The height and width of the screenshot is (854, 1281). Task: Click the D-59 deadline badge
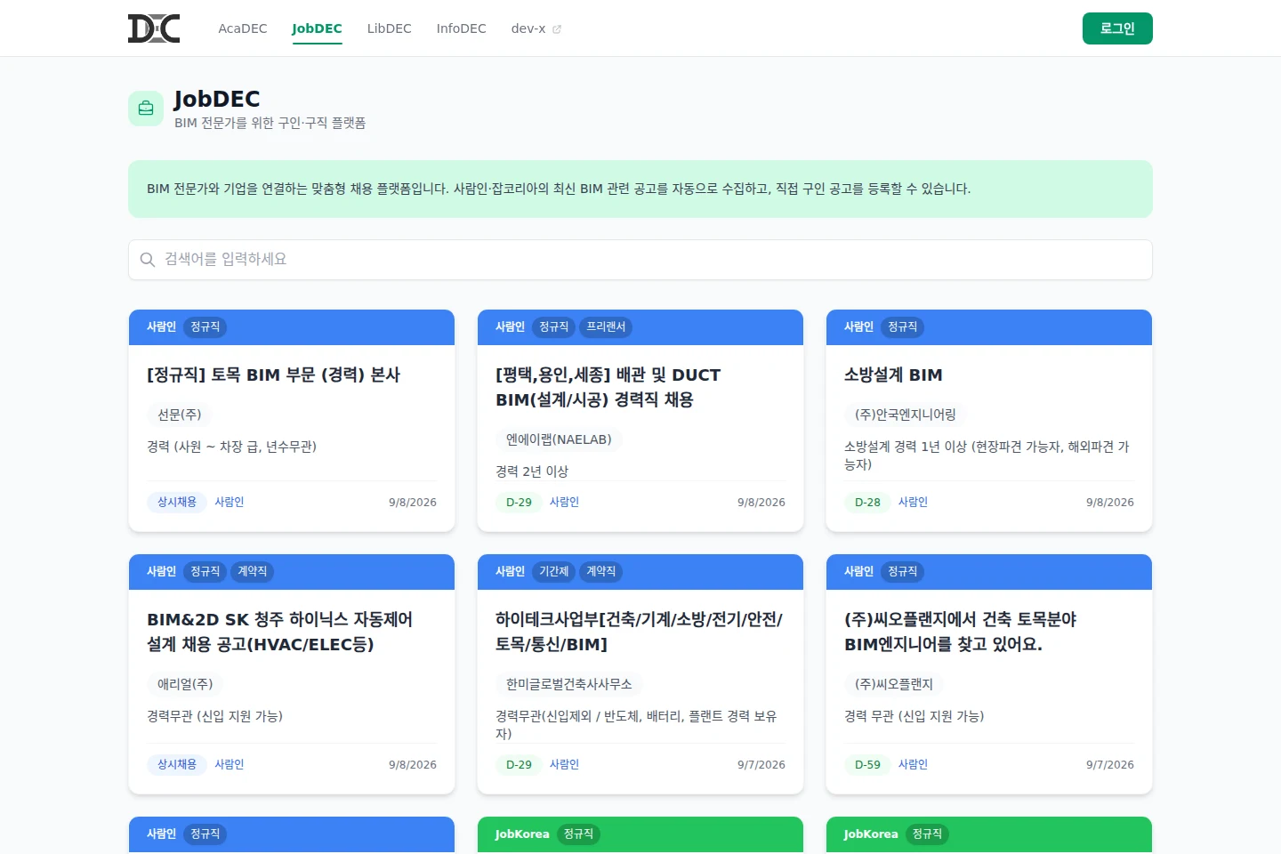click(x=867, y=764)
